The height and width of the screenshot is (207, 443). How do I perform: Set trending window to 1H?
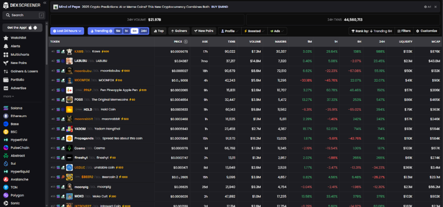point(126,31)
